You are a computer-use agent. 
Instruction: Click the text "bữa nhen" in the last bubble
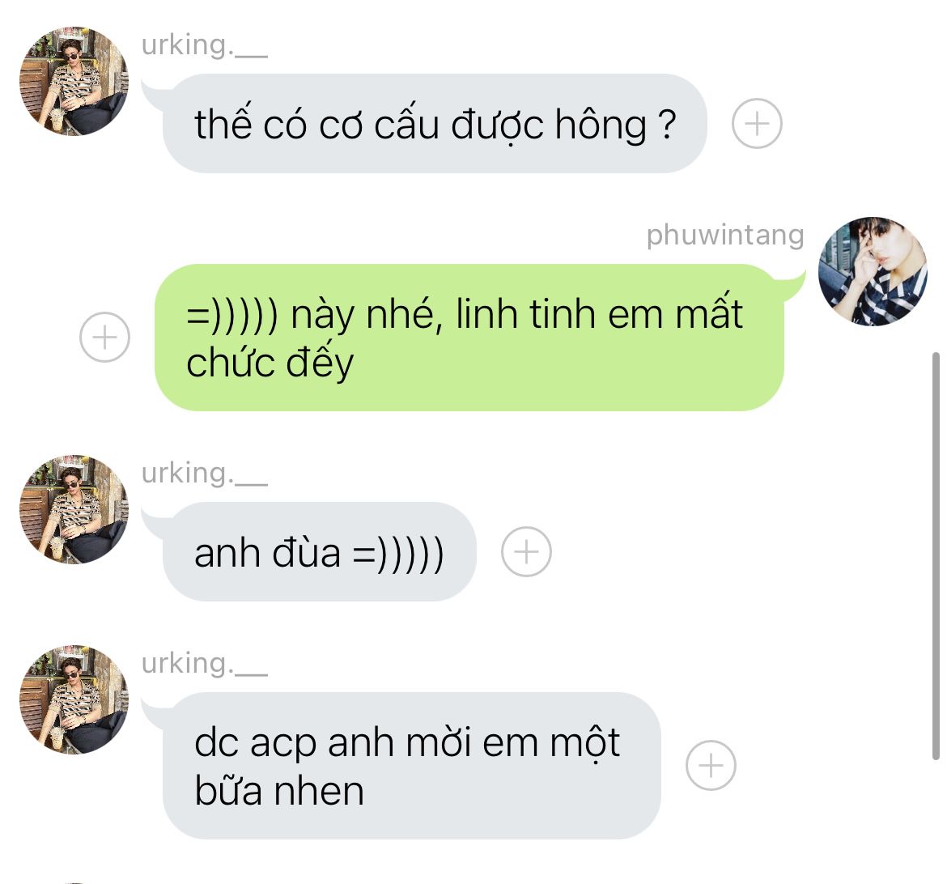click(279, 791)
